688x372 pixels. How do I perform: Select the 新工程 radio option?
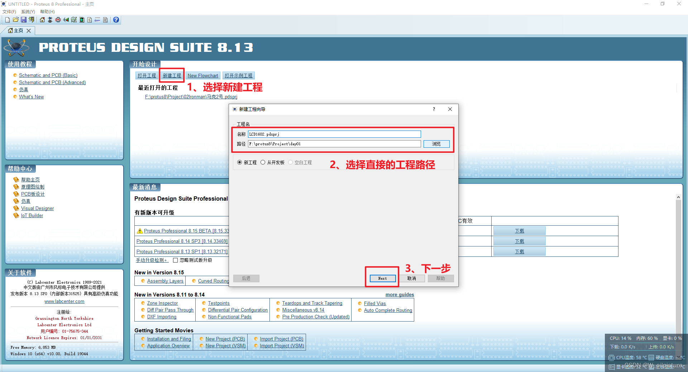tap(239, 162)
